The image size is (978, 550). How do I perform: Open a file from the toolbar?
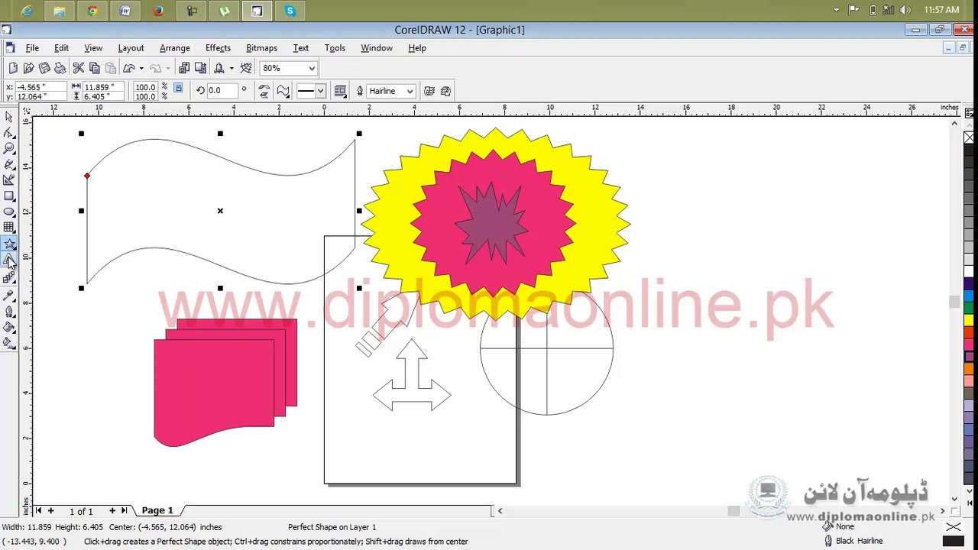click(x=29, y=68)
